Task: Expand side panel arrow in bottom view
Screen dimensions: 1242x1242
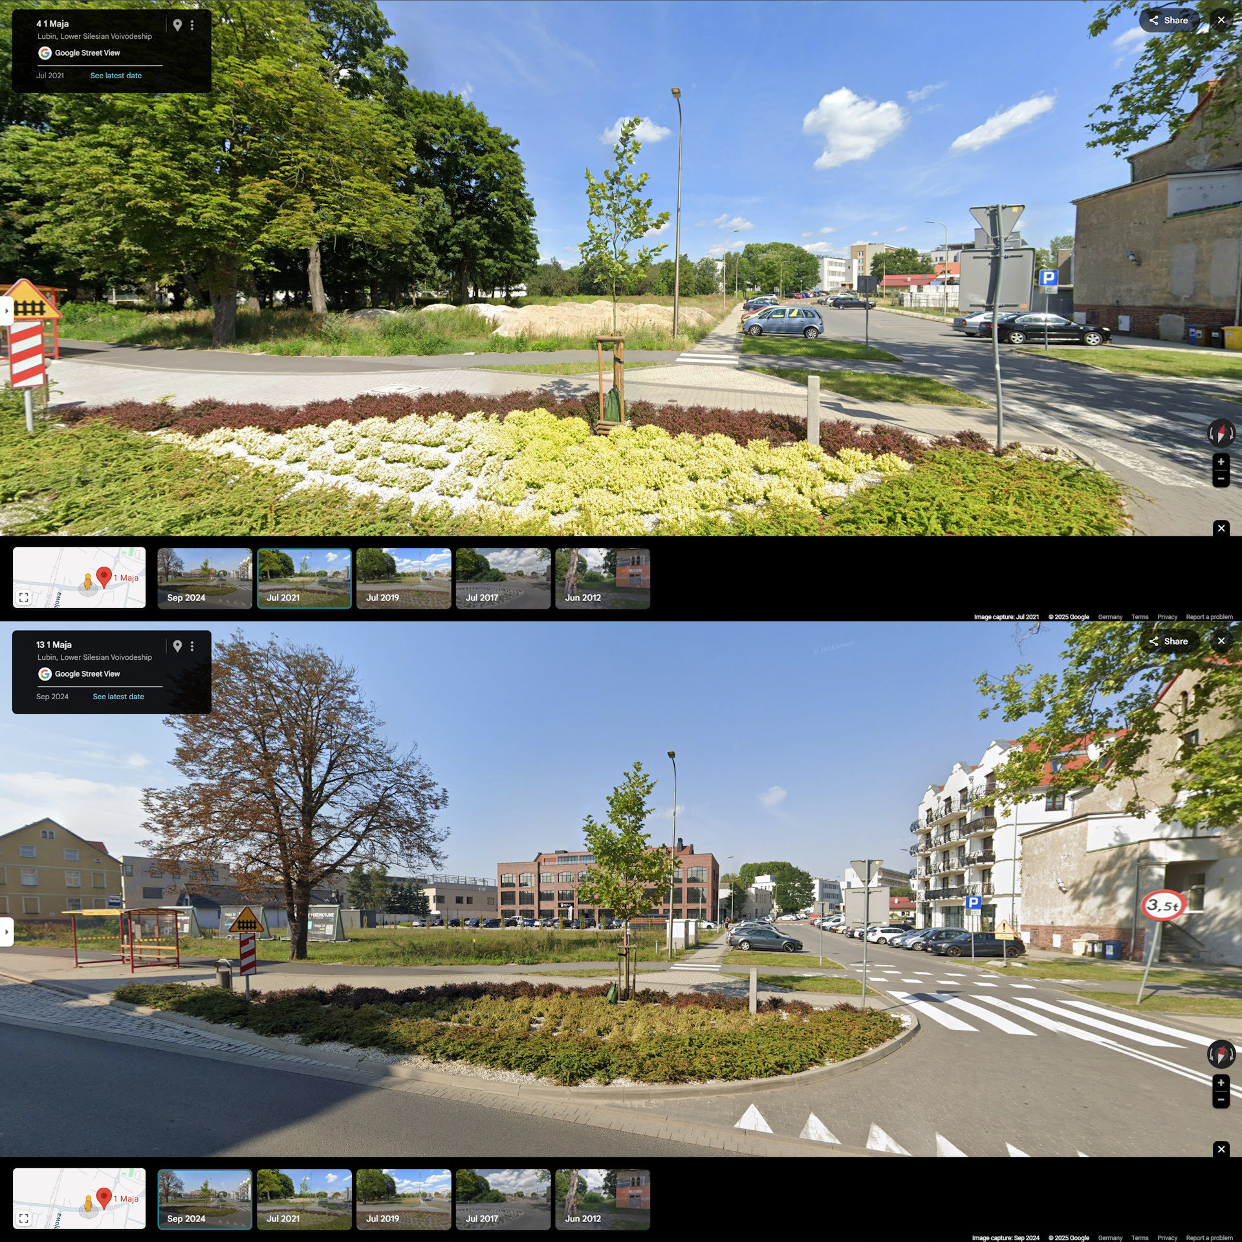Action: tap(6, 931)
